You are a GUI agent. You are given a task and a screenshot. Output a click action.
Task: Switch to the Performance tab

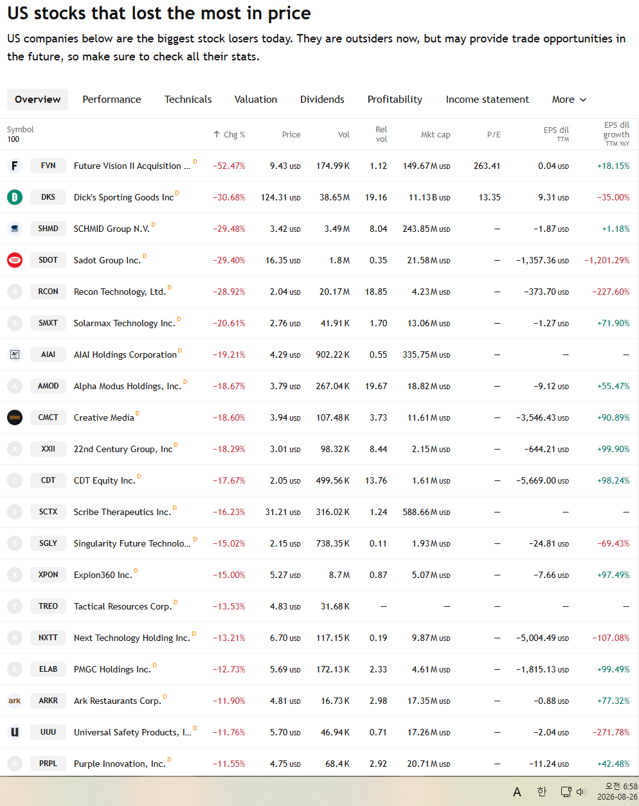tap(112, 100)
